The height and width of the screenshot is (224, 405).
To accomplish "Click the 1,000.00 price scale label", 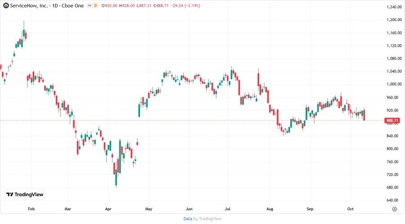I will [x=394, y=85].
